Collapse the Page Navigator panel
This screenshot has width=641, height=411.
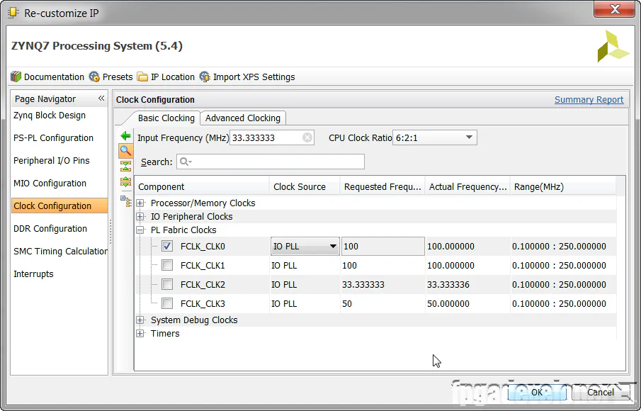pyautogui.click(x=101, y=98)
